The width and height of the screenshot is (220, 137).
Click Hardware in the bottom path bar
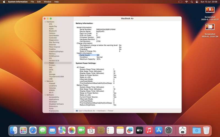pos(101,111)
